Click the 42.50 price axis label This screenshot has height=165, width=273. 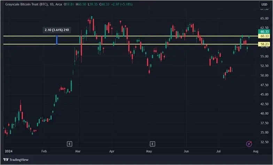click(264, 104)
